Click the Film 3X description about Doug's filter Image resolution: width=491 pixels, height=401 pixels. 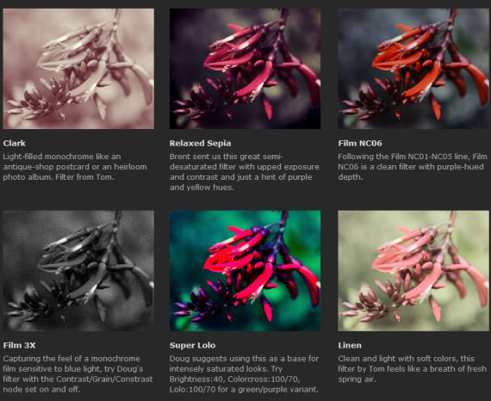[x=78, y=373]
